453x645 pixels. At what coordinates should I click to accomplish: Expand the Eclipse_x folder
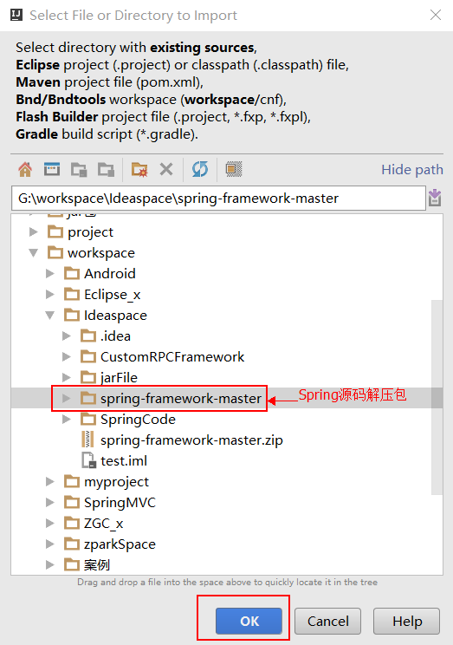pos(49,295)
